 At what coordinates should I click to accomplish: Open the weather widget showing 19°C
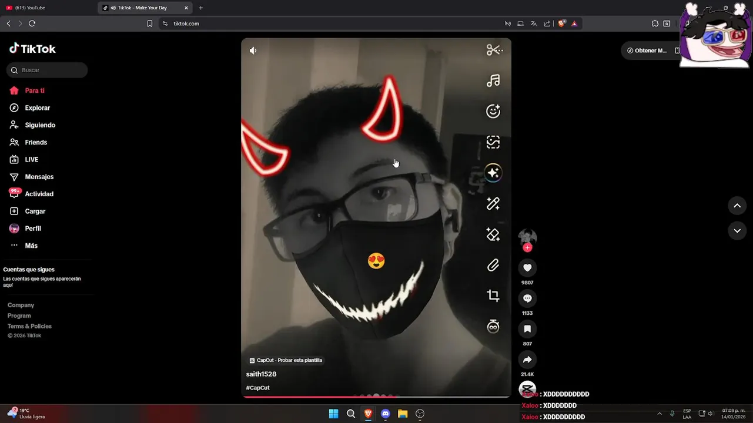click(x=26, y=414)
